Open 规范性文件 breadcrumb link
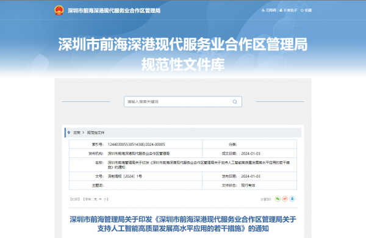The height and width of the screenshot is (238, 366). coord(96,132)
